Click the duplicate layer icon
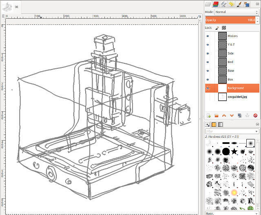261x215 pixels. click(239, 115)
